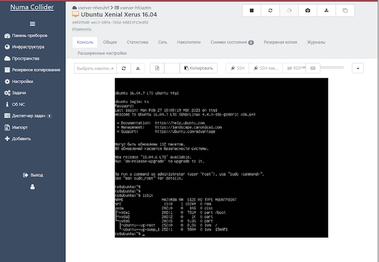Go to 'Инфраструктура' in the sidebar
The image size is (379, 262).
coord(24,47)
